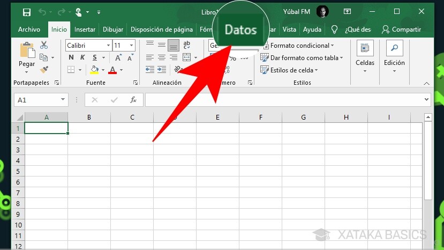Click merge and center icon

[x=186, y=57]
